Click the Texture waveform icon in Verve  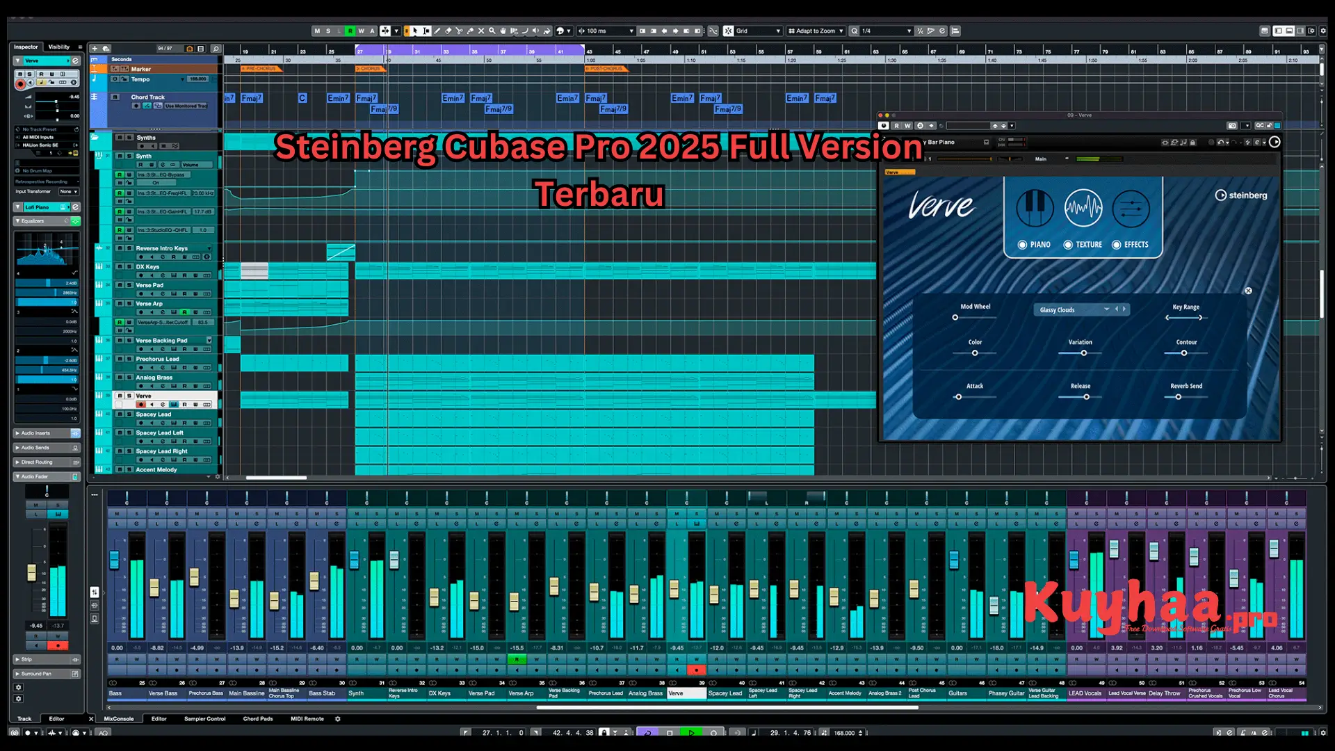pos(1083,209)
